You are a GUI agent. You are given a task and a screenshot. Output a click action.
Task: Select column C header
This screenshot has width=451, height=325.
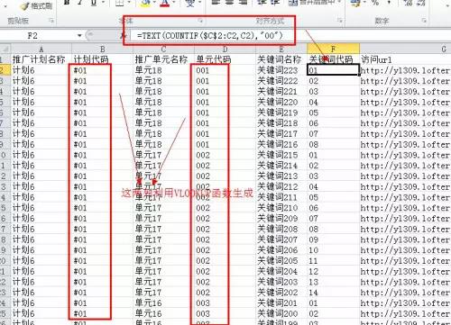click(x=163, y=49)
